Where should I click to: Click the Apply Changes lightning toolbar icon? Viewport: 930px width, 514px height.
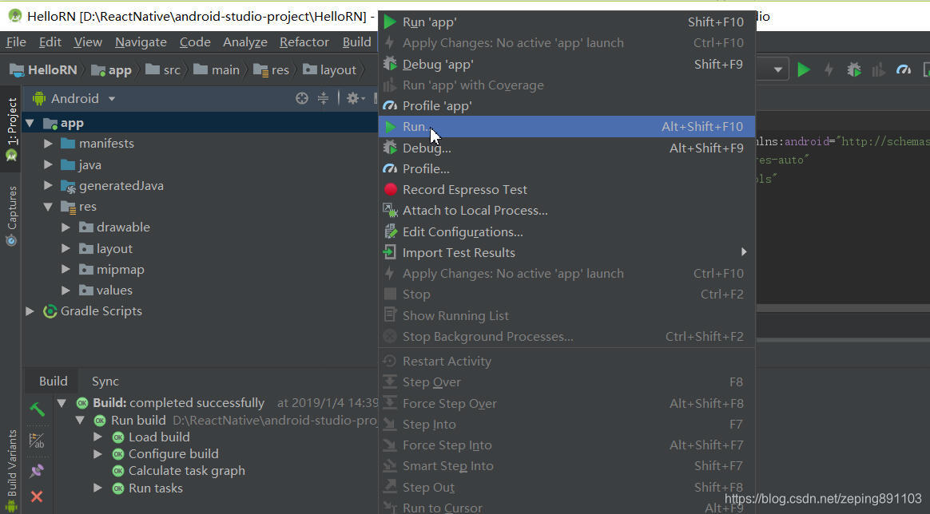(x=829, y=70)
